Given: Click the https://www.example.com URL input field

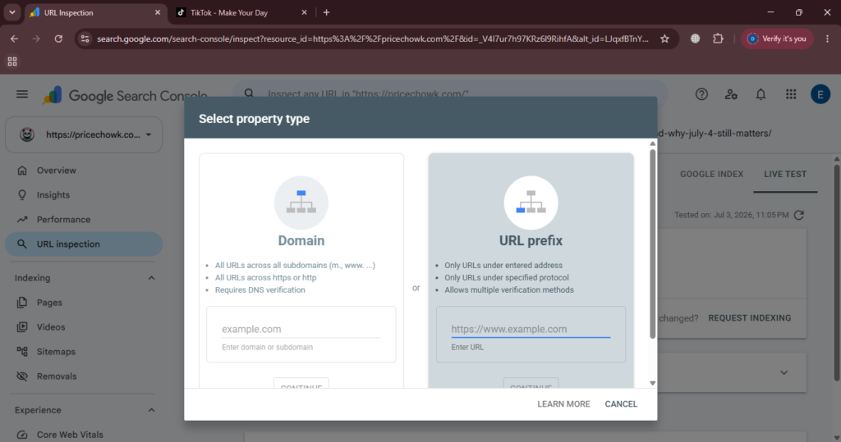Looking at the screenshot, I should pos(531,329).
